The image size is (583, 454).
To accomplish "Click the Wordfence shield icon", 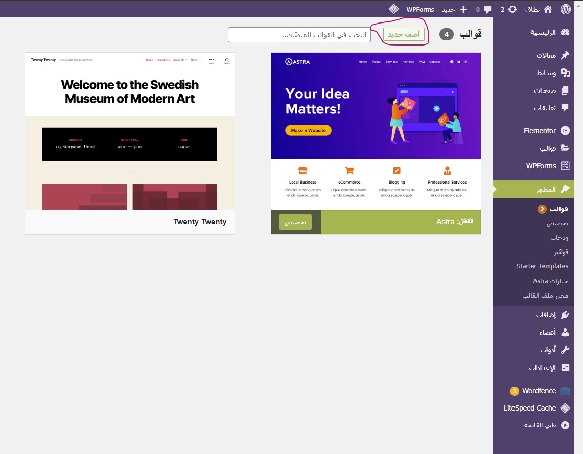I will click(565, 391).
